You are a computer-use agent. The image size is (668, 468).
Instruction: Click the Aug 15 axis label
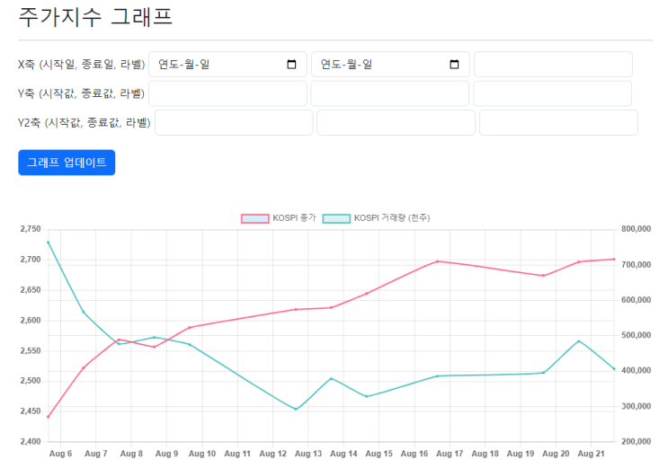[x=379, y=454]
